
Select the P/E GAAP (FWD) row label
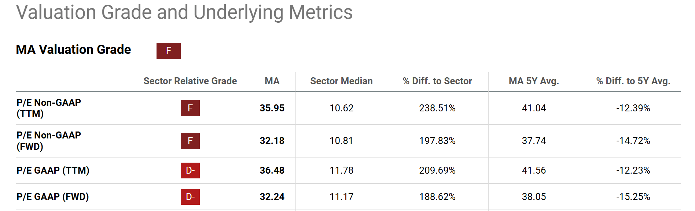click(53, 197)
